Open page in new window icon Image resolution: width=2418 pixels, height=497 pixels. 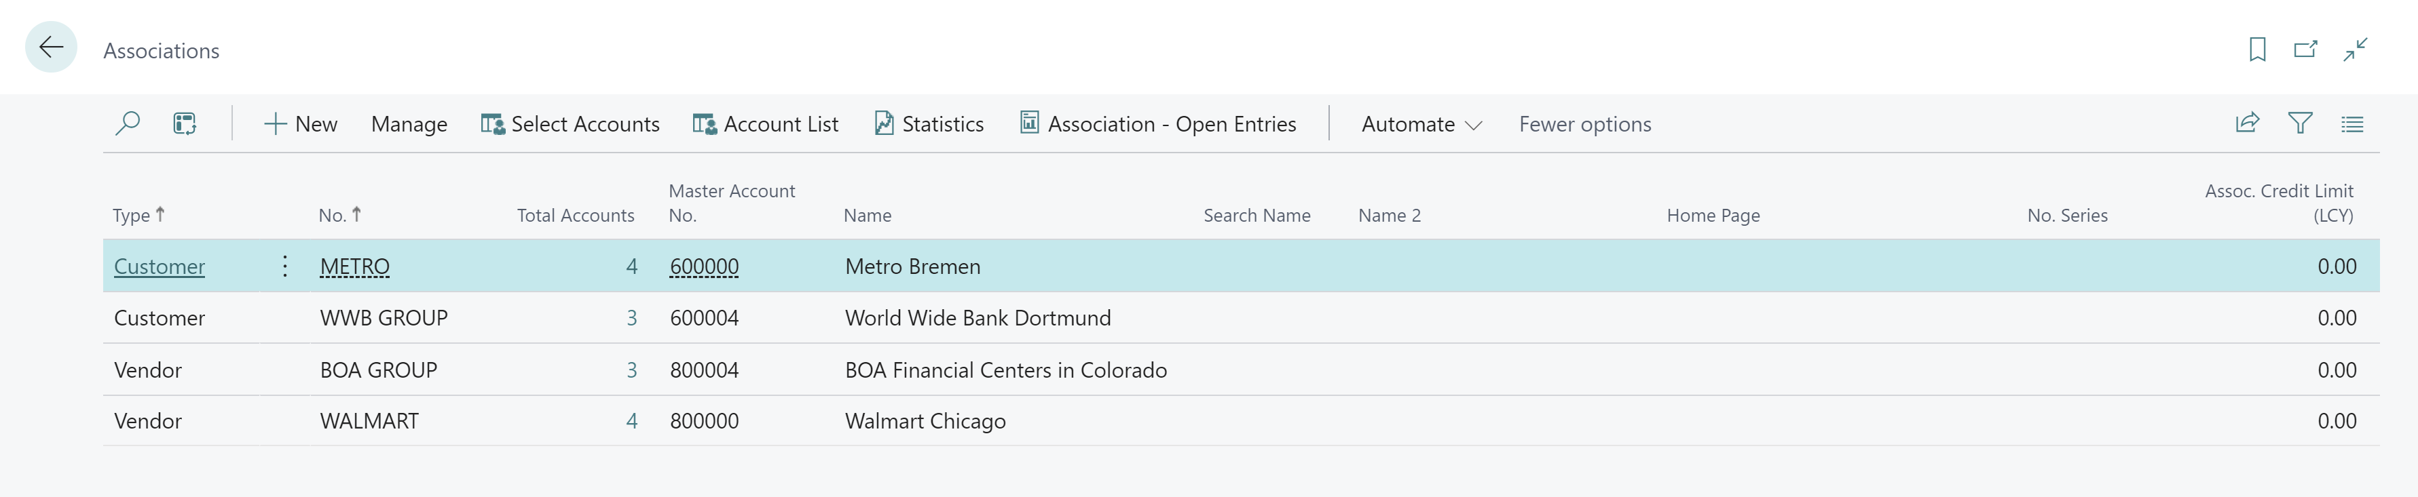point(2305,49)
